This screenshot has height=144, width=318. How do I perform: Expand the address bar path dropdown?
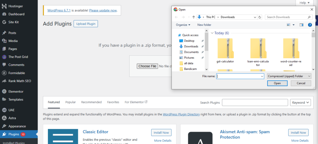pos(255,17)
